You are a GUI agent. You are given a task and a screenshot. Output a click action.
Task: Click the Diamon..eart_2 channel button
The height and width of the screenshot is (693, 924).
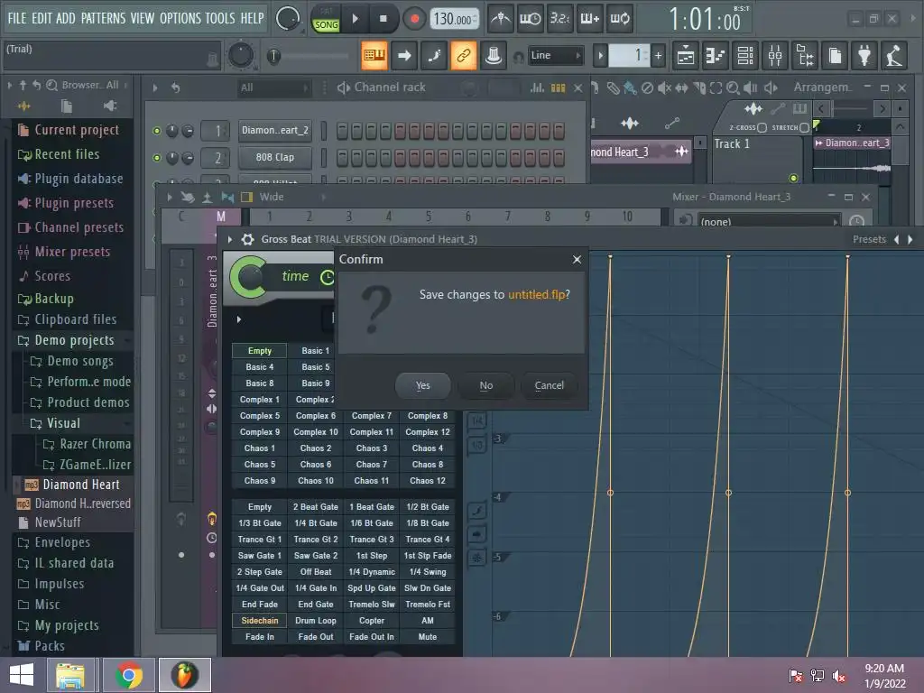tap(274, 130)
